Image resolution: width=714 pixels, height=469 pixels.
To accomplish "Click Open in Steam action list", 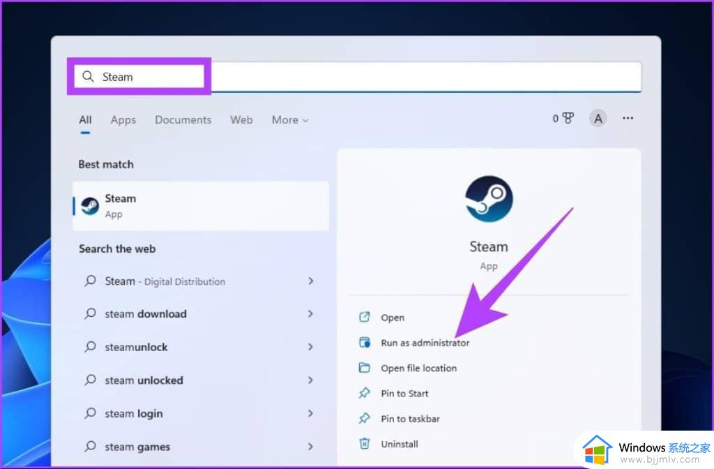I will (x=393, y=318).
